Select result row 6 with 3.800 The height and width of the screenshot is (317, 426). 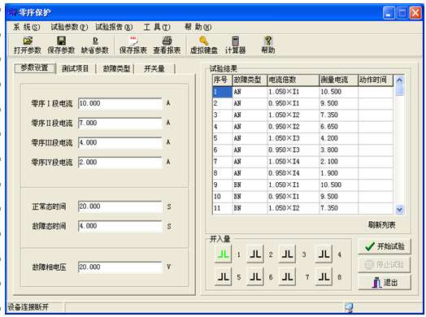click(302, 150)
